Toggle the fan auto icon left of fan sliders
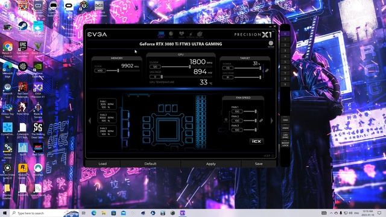This screenshot has width=386, height=217. tap(226, 120)
